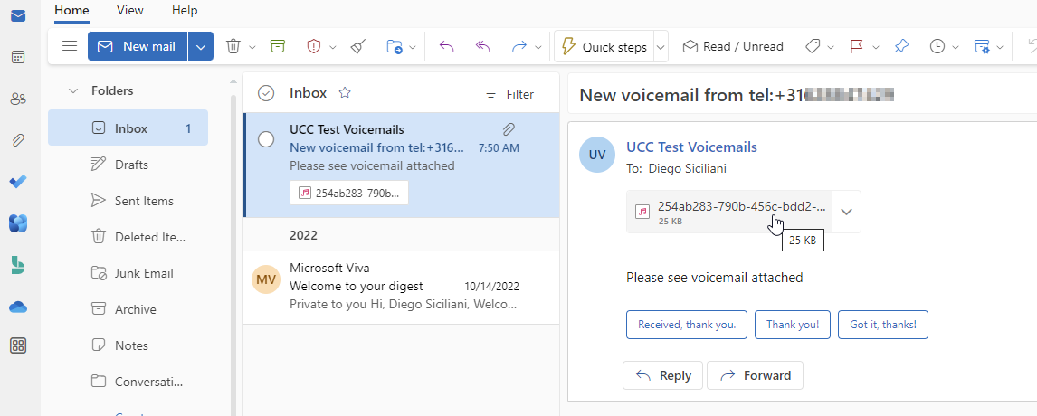Expand attachment options chevron in reading pane

tap(847, 212)
